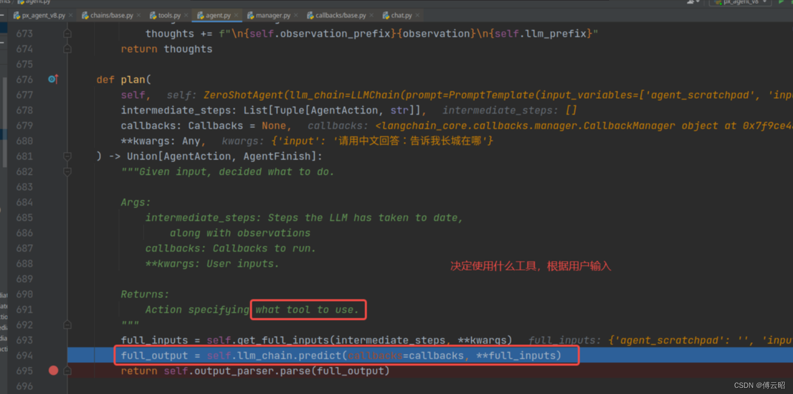
Task: Collapse the docstring fold at line 682
Action: tap(67, 172)
